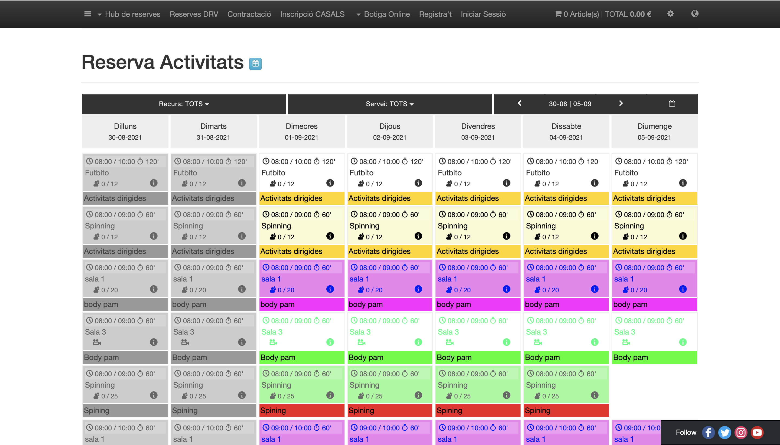Go to previous week arrow
The height and width of the screenshot is (445, 780).
[x=519, y=103]
